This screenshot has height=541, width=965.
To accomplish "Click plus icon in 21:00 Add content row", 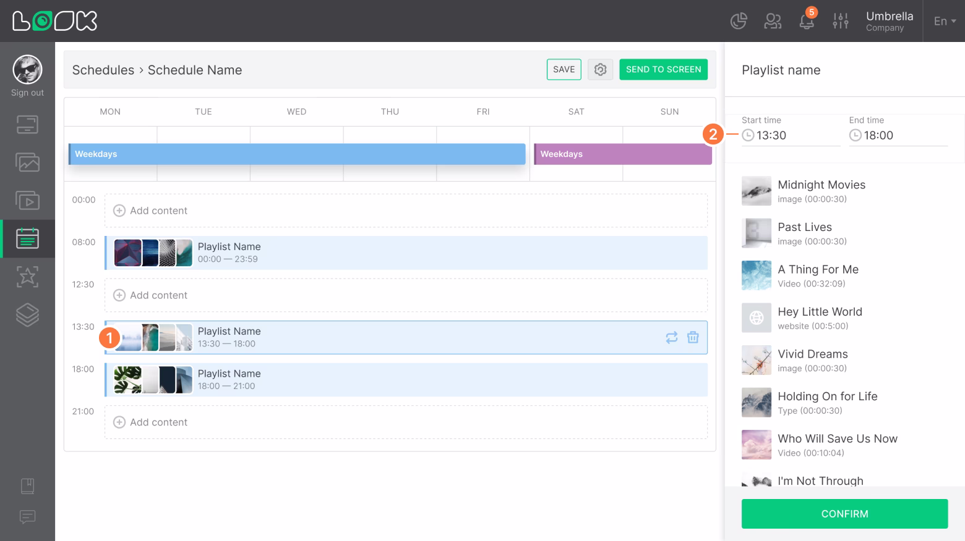I will (119, 422).
